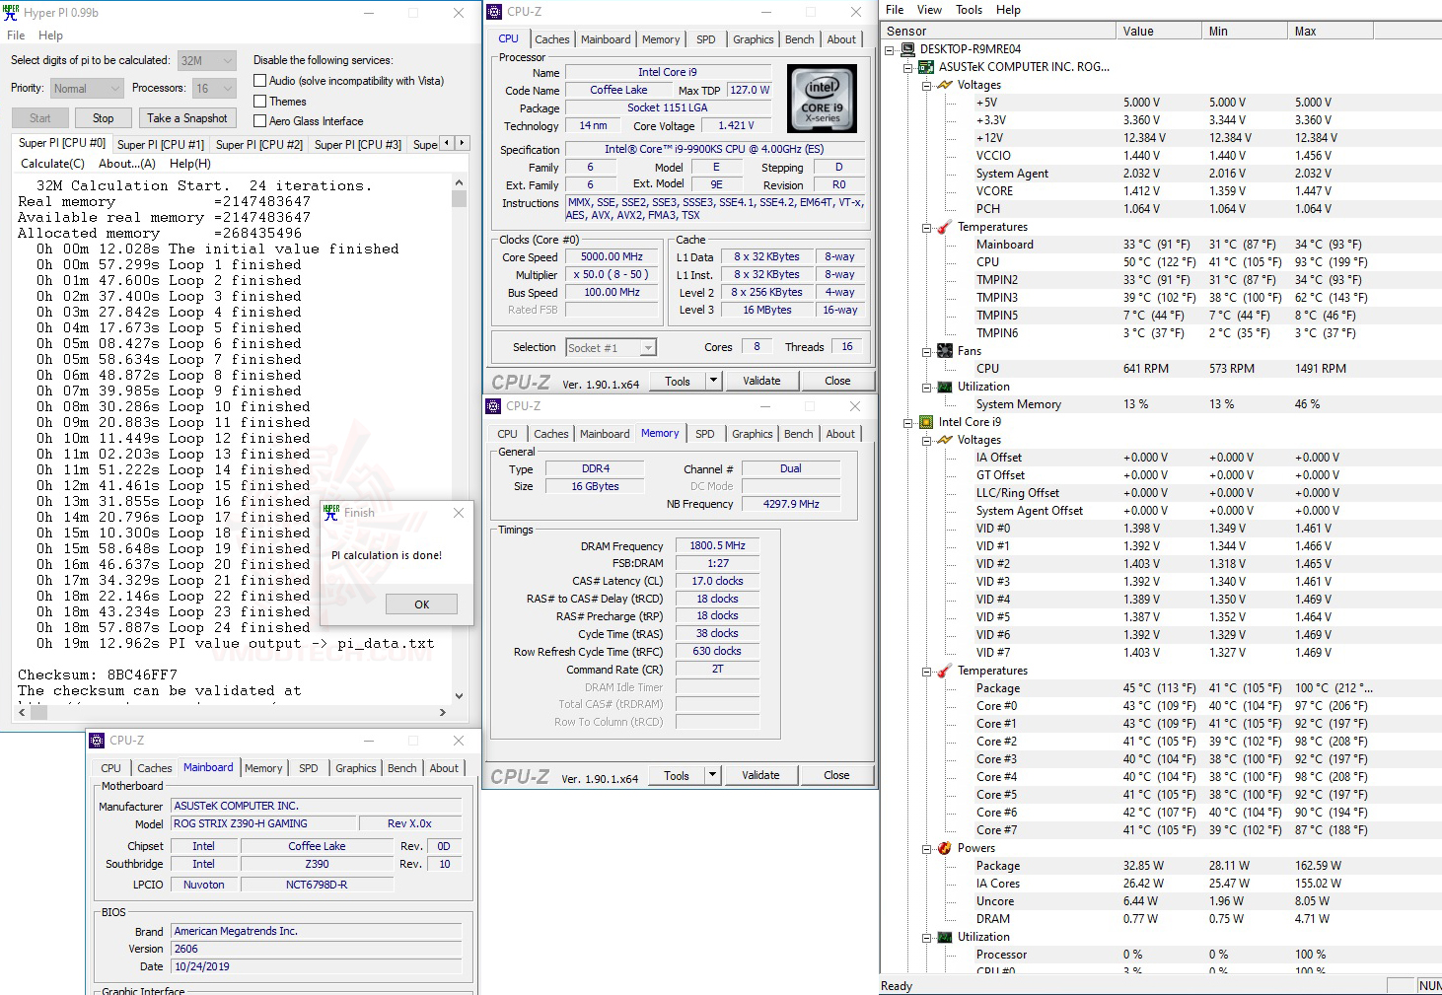This screenshot has width=1442, height=995.
Task: Select the Super PI [CPU #1] tab
Action: [x=161, y=144]
